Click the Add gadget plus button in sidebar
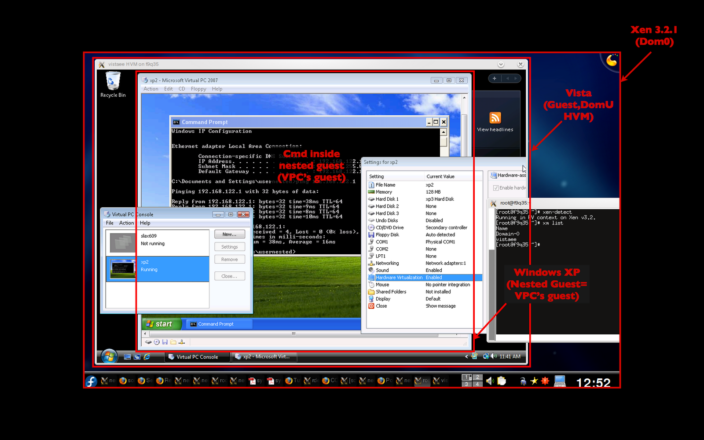The height and width of the screenshot is (440, 704). 495,78
